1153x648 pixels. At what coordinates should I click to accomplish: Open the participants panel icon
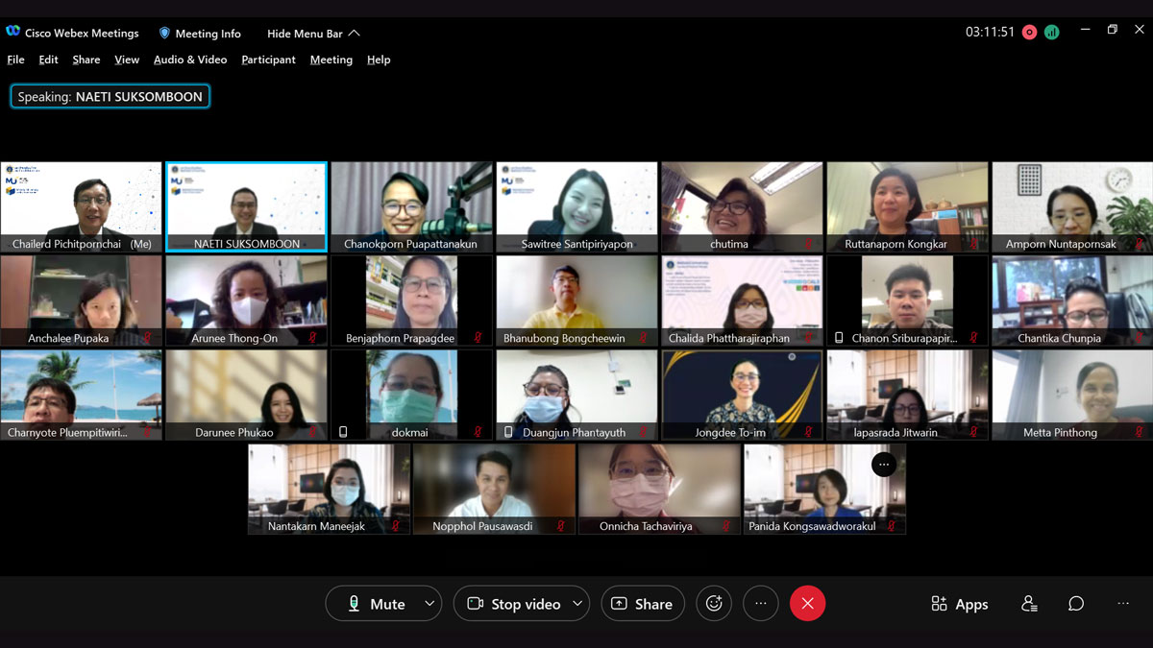tap(1029, 604)
